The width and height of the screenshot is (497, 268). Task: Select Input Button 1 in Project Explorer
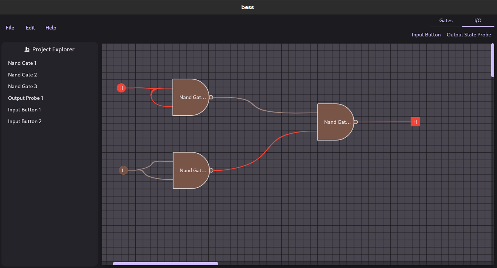24,110
